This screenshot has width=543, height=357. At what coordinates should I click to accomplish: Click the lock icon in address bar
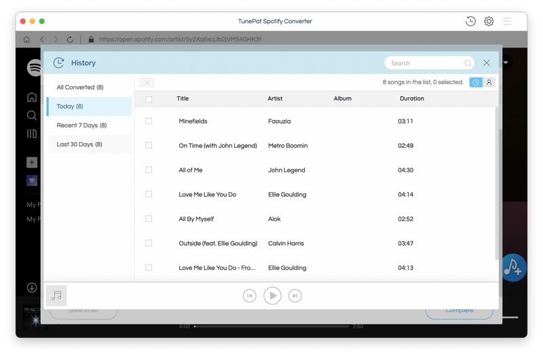pyautogui.click(x=91, y=39)
